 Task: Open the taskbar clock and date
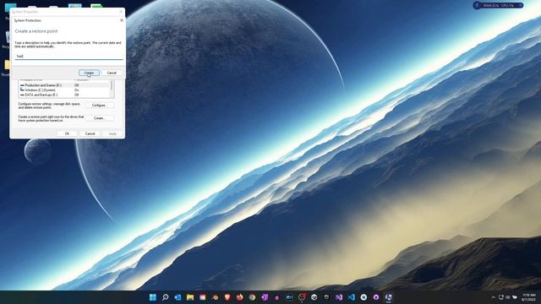pyautogui.click(x=529, y=297)
